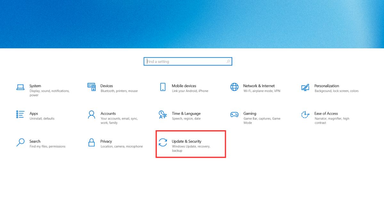
Task: Click "Speech, region, date" description
Action: point(186,119)
